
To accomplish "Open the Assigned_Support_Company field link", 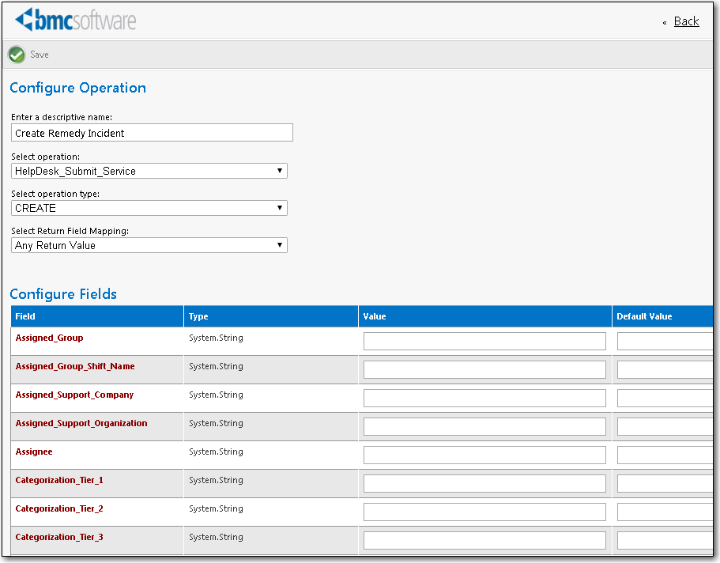I will (74, 395).
